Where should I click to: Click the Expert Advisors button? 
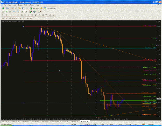(x=50, y=8)
